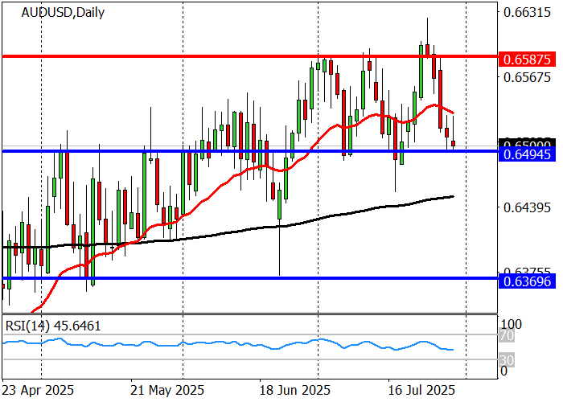The image size is (563, 402).
Task: Click the RSI 70 level label
Action: 507,336
